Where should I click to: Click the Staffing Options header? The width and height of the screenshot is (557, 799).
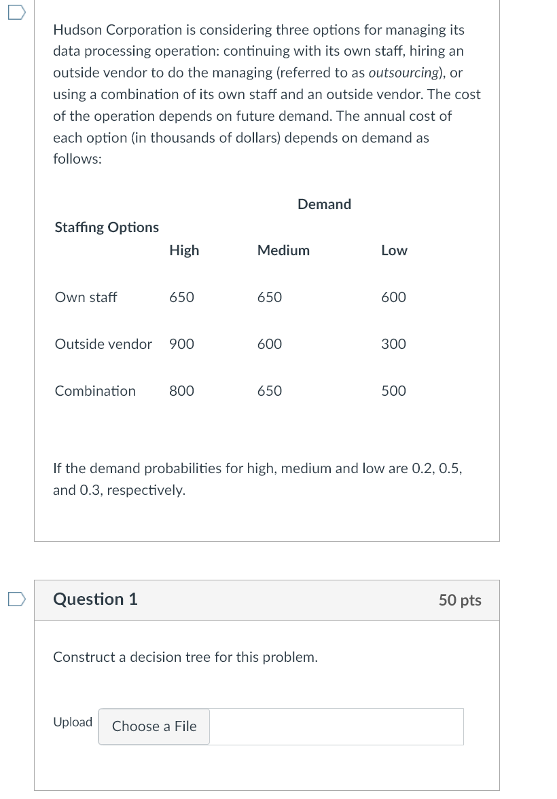pyautogui.click(x=107, y=227)
